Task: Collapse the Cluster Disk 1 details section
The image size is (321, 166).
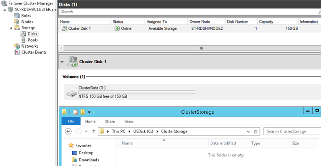Action: pos(62,62)
